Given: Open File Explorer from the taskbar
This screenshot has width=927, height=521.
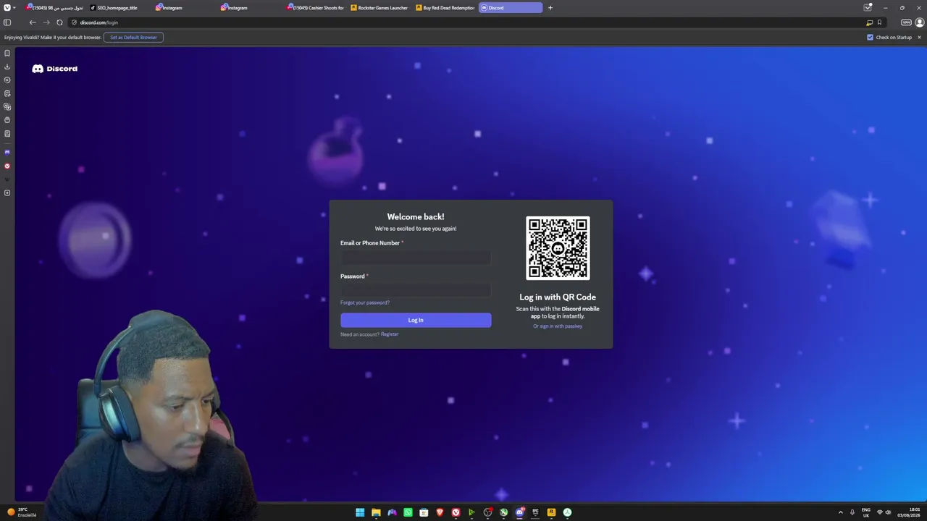Looking at the screenshot, I should point(376,512).
